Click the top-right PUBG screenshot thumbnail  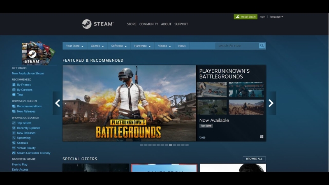coord(246,90)
